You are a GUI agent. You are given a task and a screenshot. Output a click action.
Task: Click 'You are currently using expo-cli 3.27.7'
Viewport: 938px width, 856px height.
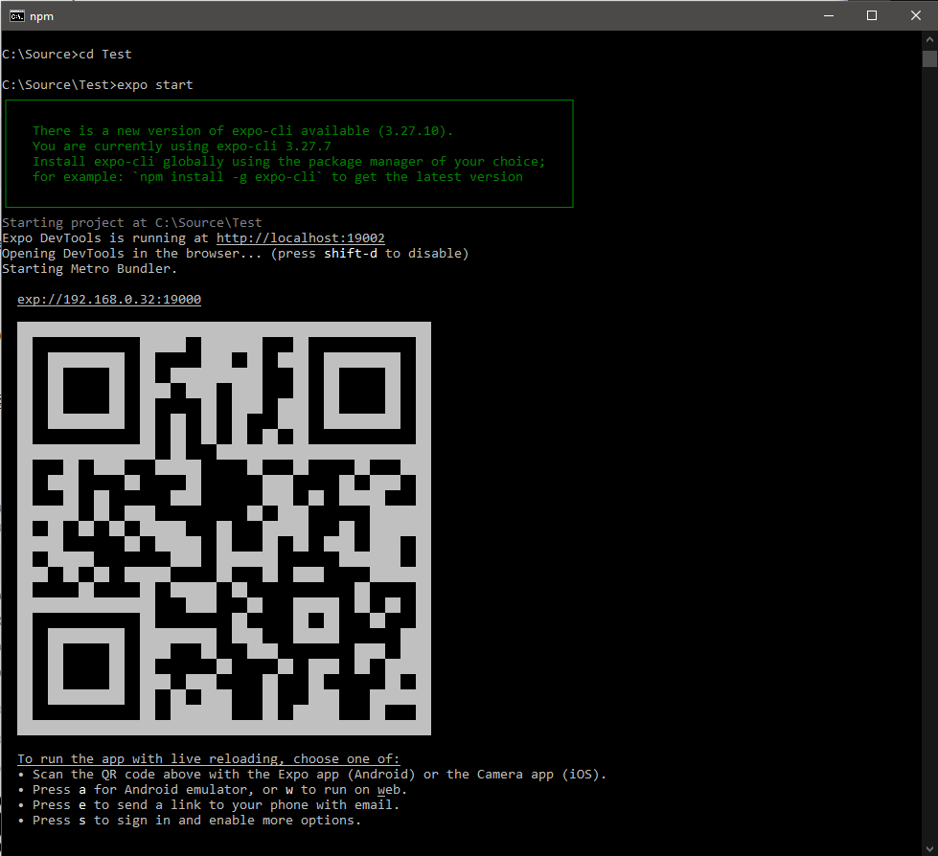[182, 146]
